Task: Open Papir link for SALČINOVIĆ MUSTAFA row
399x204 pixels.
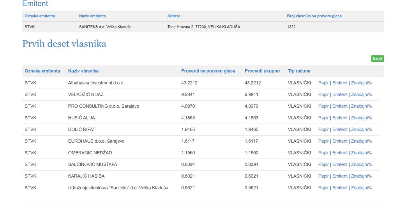Action: pyautogui.click(x=323, y=164)
